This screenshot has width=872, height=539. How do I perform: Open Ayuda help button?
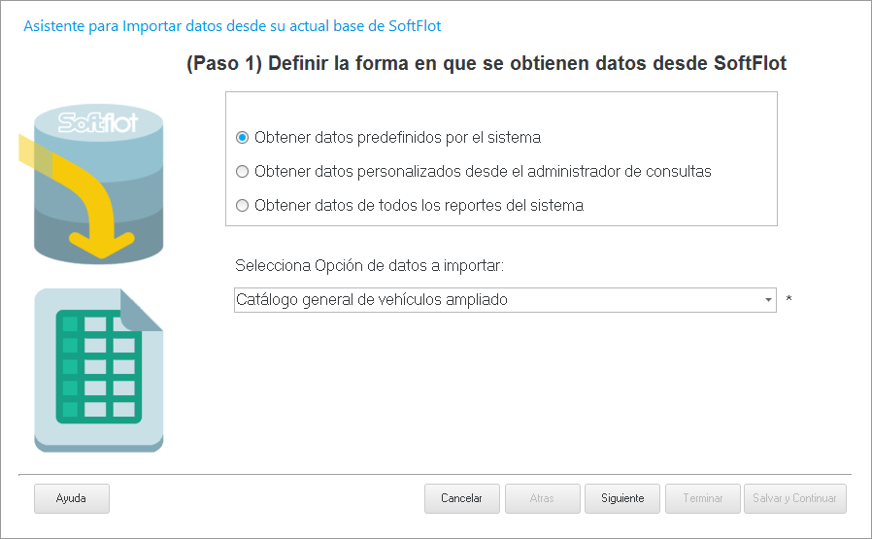click(71, 498)
